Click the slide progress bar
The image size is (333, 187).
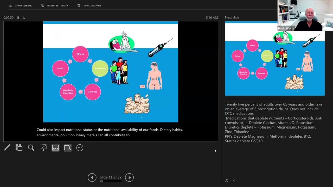111,181
